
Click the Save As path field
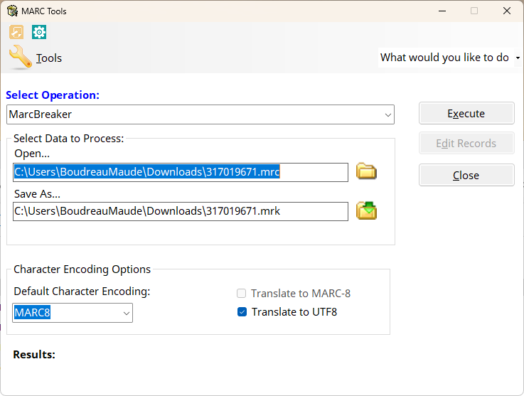pyautogui.click(x=181, y=211)
